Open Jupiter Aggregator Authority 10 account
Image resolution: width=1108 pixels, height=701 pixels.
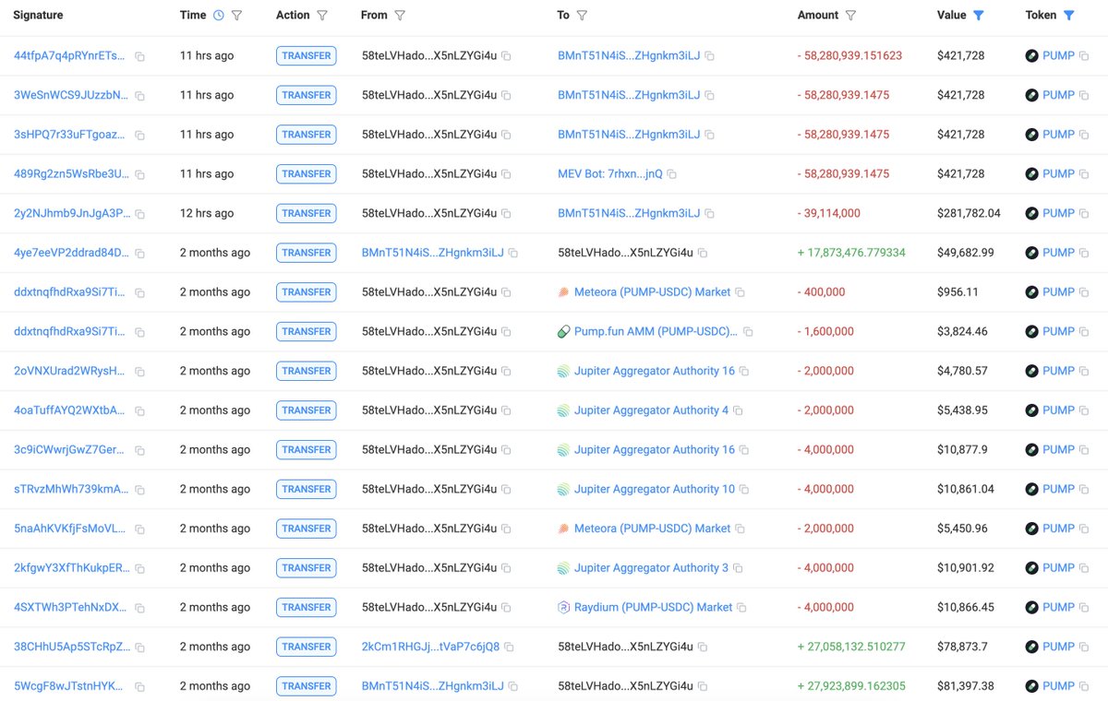pyautogui.click(x=655, y=489)
